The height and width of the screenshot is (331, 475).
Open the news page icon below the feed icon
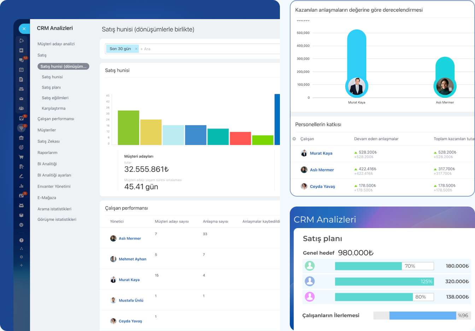21,50
